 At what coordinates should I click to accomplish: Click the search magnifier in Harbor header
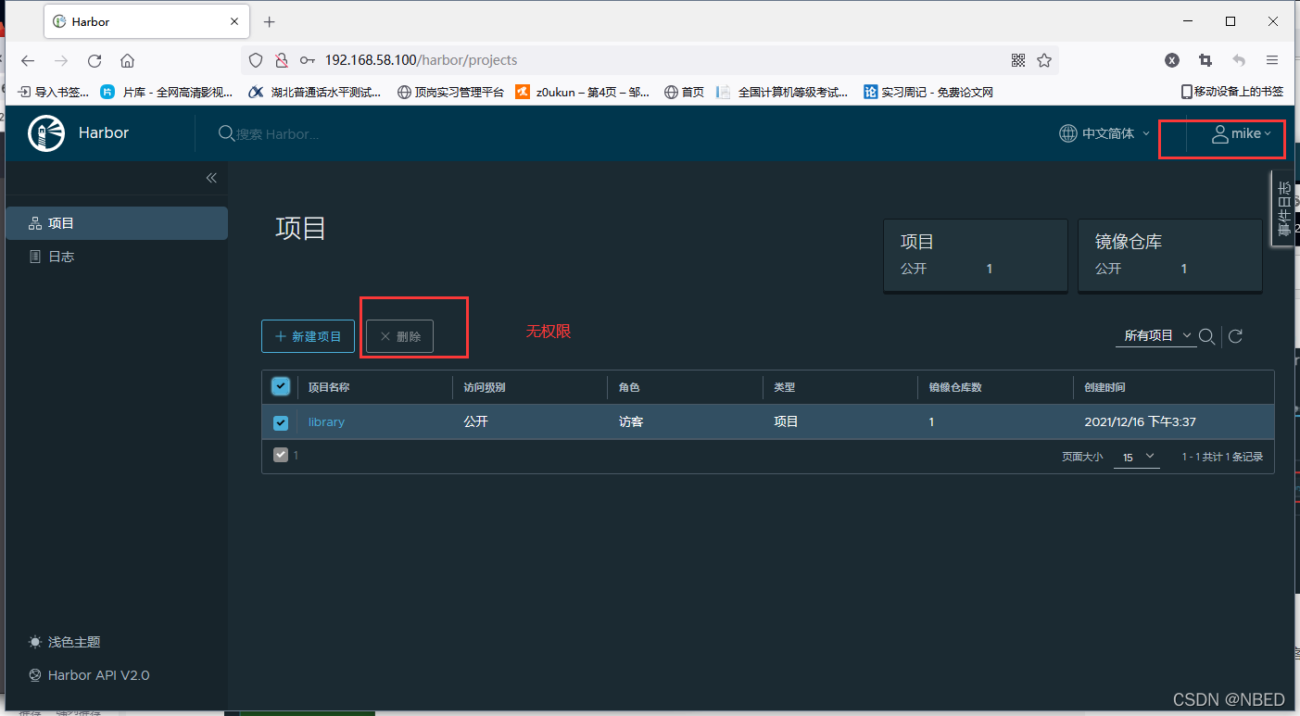(226, 133)
